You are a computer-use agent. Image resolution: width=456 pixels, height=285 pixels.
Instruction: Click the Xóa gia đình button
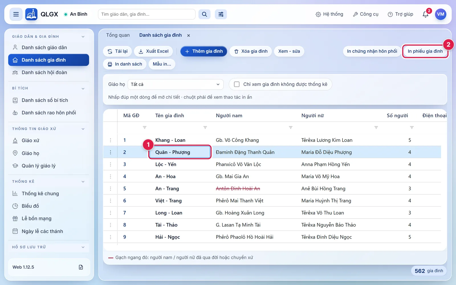coord(251,51)
